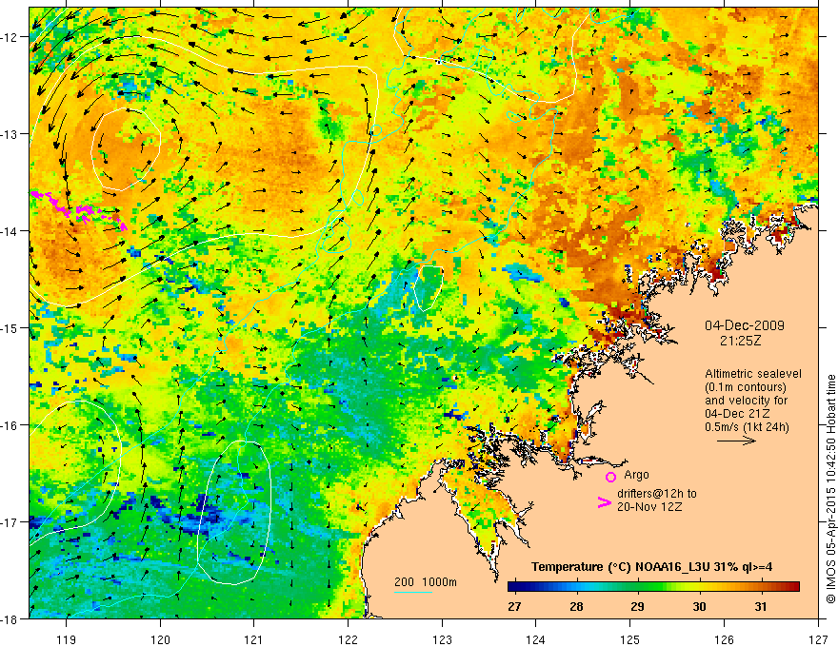Click the color bar value 31
Screen dimensions: 838x647
pos(761,606)
